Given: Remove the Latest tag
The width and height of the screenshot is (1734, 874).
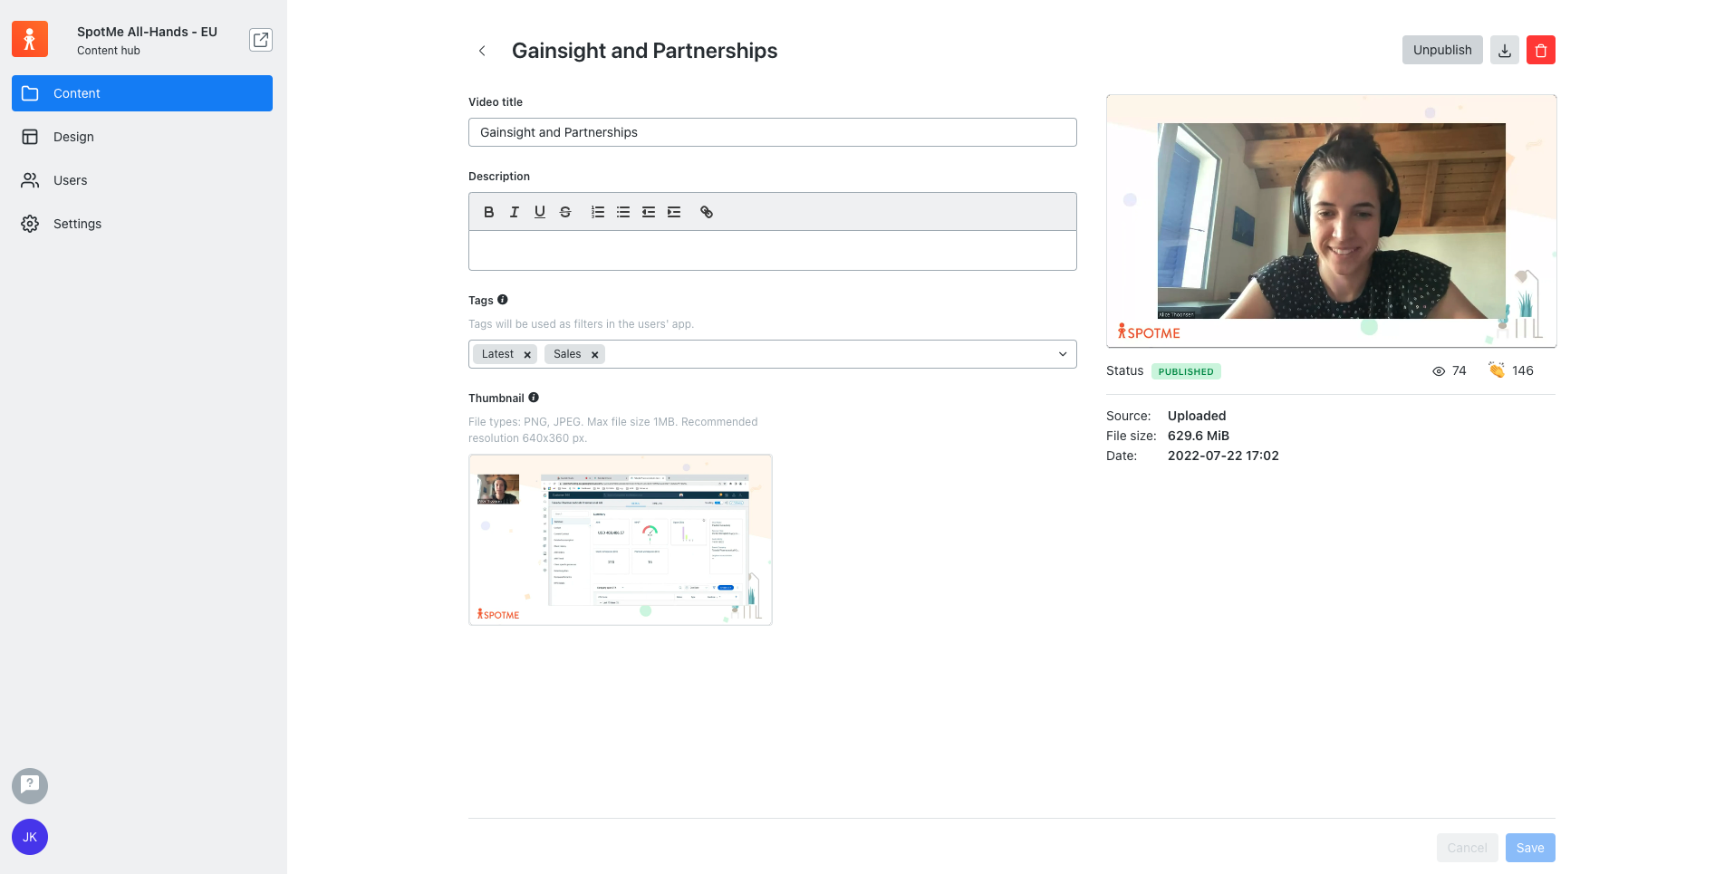Looking at the screenshot, I should 527,355.
